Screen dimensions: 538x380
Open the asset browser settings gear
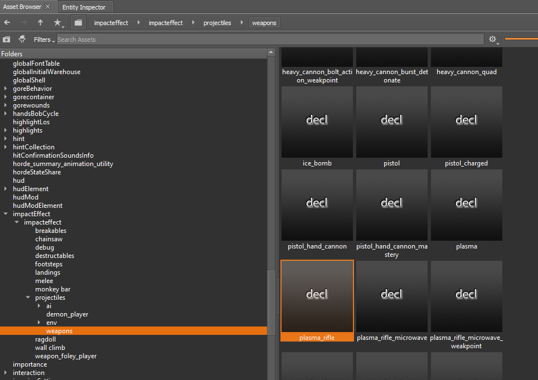(493, 40)
